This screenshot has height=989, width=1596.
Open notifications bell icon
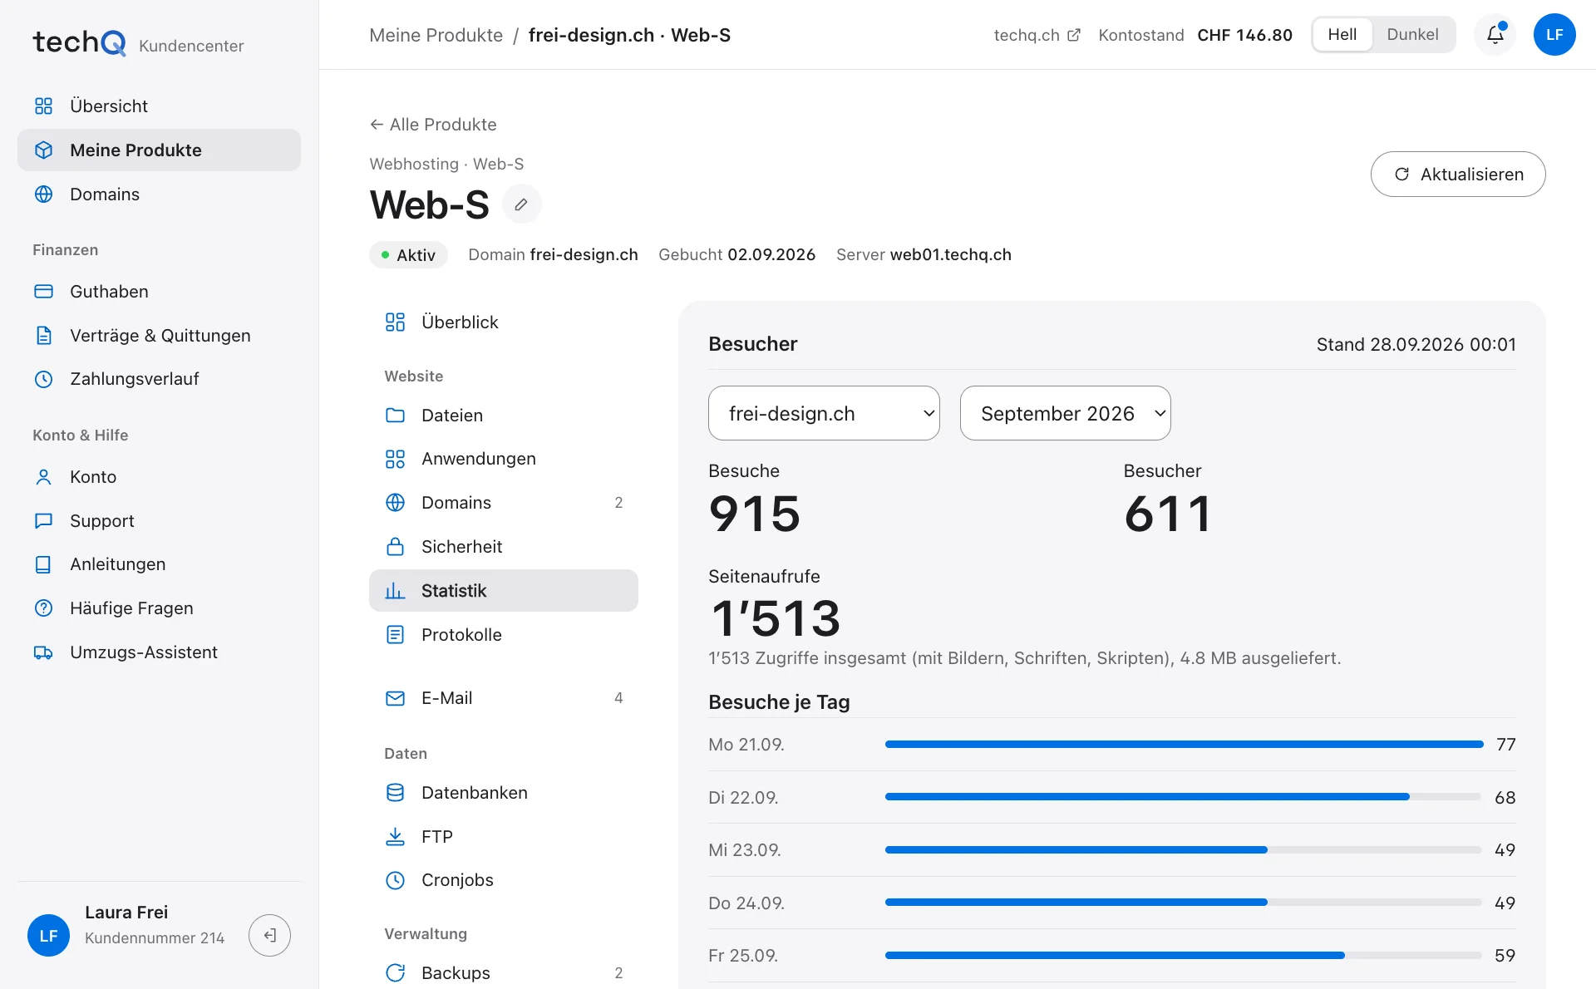(1495, 35)
